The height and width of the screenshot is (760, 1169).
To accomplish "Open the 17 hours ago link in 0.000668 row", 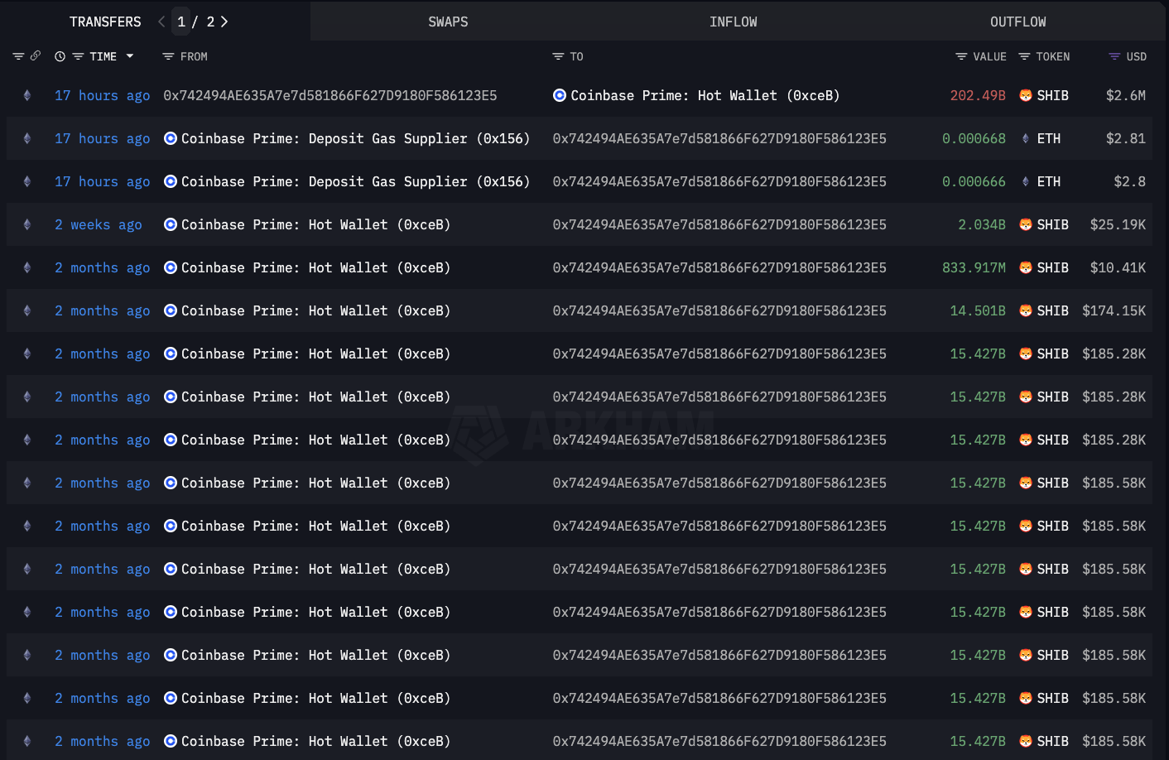I will click(x=103, y=138).
